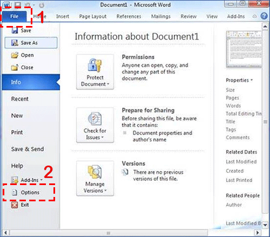This screenshot has width=270, height=237.
Task: Click the Size property label
Action: point(230,90)
